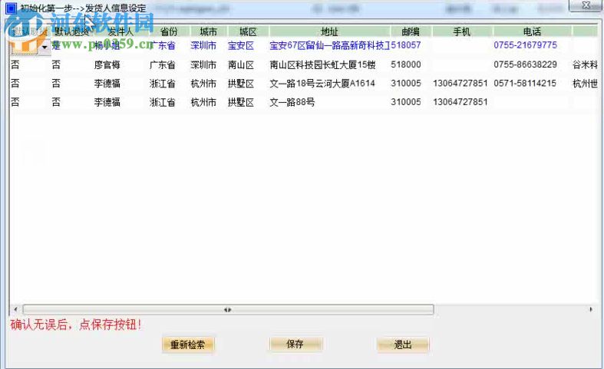Click the 宝安区 district cell
Image resolution: width=604 pixels, height=369 pixels.
241,45
